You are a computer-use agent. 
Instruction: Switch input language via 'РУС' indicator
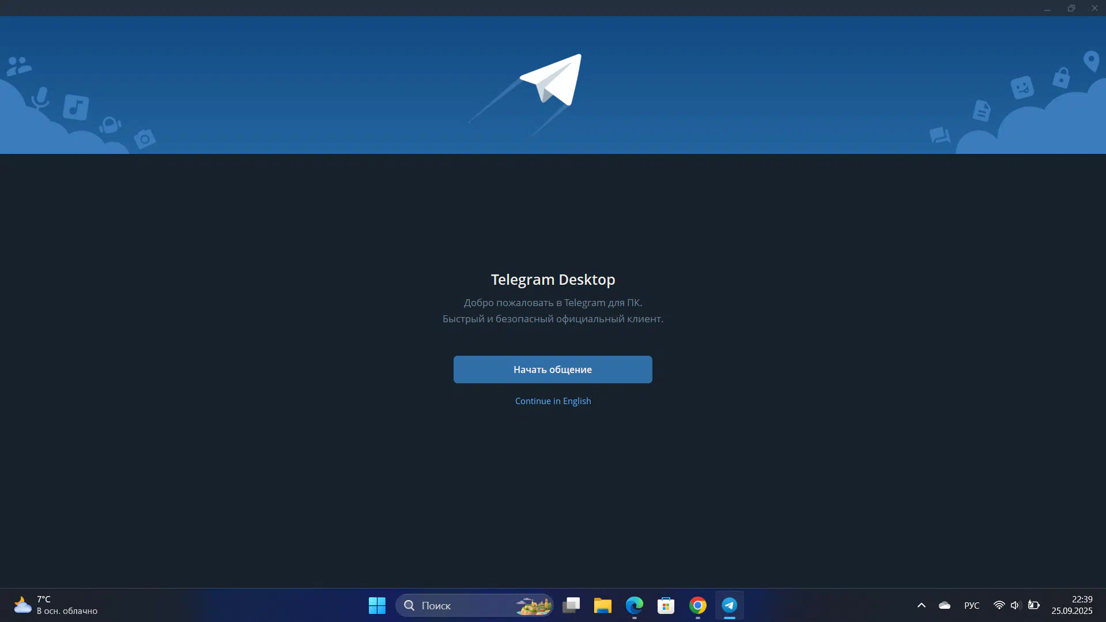(971, 605)
